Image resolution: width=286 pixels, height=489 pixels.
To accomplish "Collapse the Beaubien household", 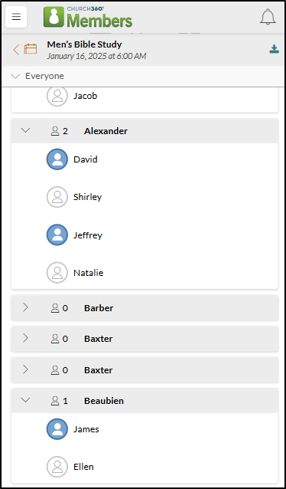I will point(25,400).
